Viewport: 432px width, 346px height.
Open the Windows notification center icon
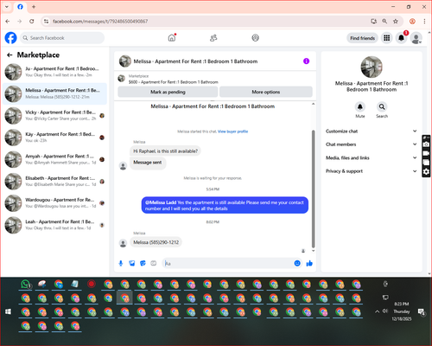(x=422, y=311)
